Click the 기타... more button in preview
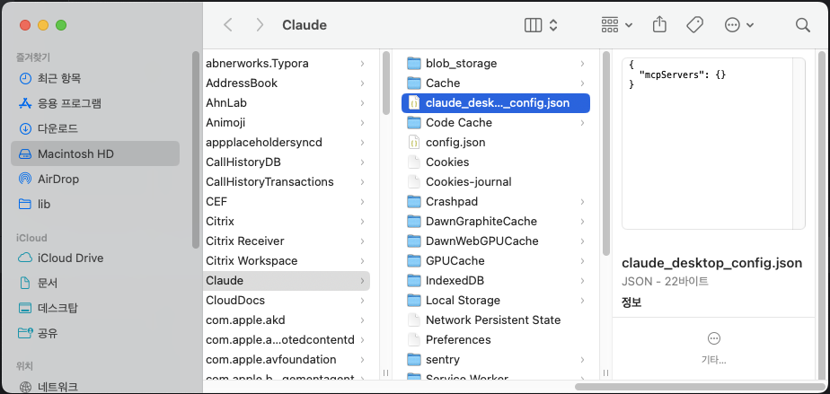The width and height of the screenshot is (830, 394). pyautogui.click(x=713, y=348)
